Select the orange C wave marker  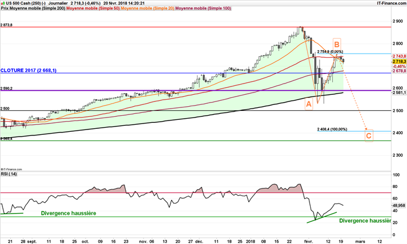(x=369, y=135)
